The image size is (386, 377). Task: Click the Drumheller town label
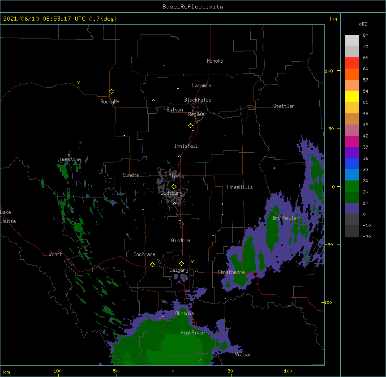tap(286, 218)
